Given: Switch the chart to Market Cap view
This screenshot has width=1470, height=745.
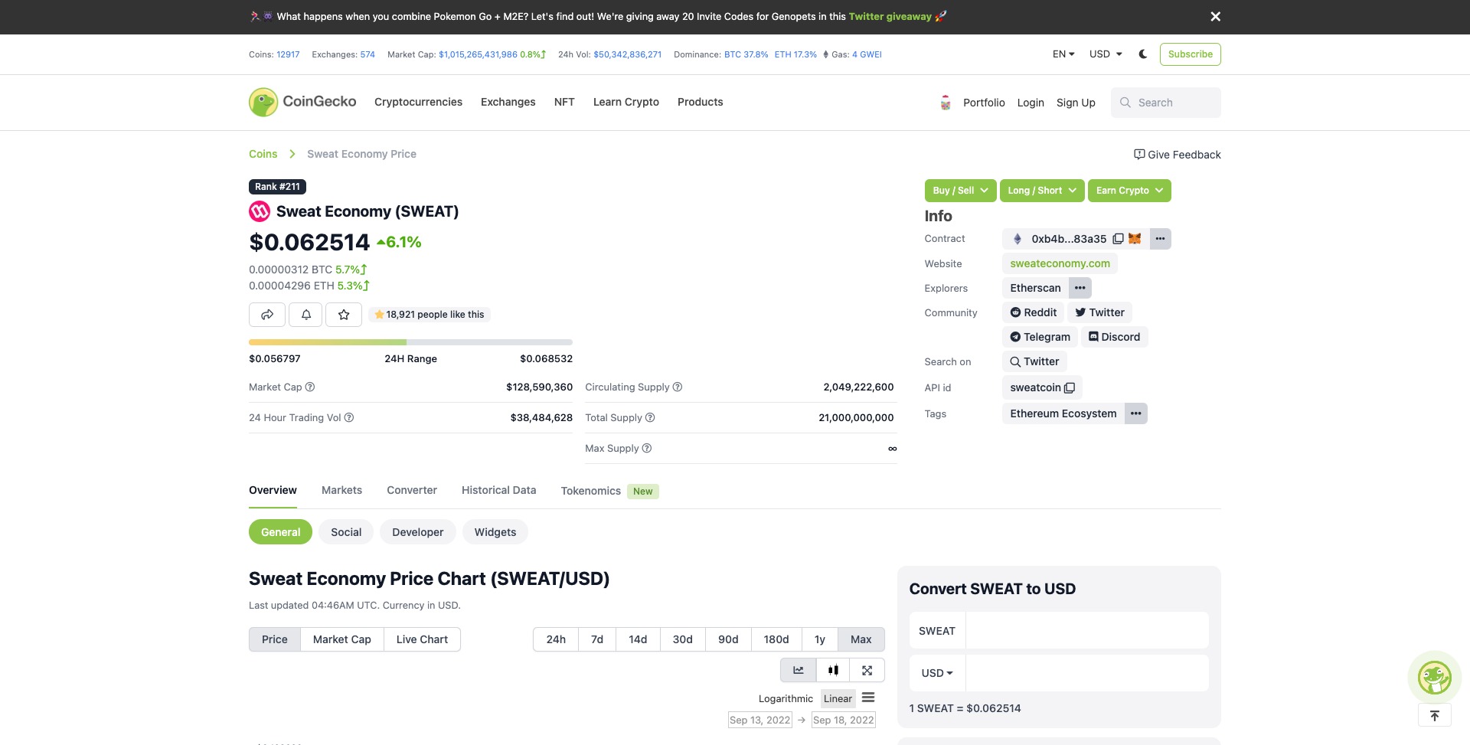Looking at the screenshot, I should 341,639.
